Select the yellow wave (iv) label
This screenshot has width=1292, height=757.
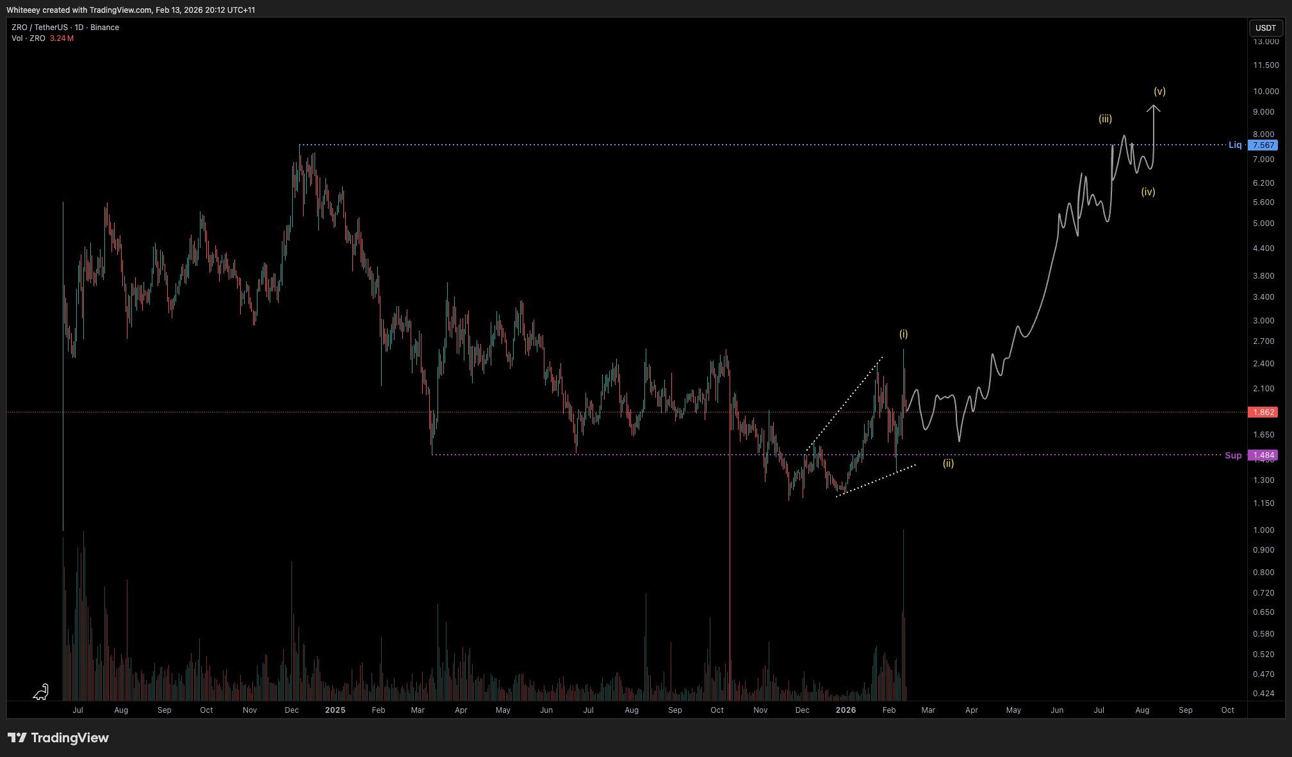click(1148, 191)
